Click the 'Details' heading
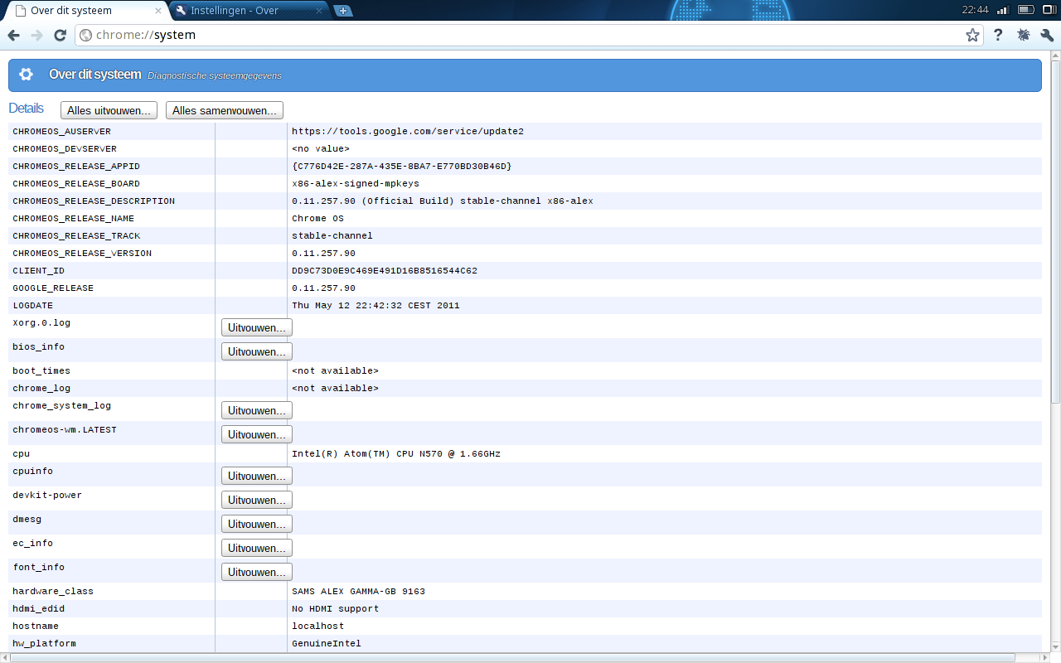This screenshot has width=1061, height=663. click(26, 109)
